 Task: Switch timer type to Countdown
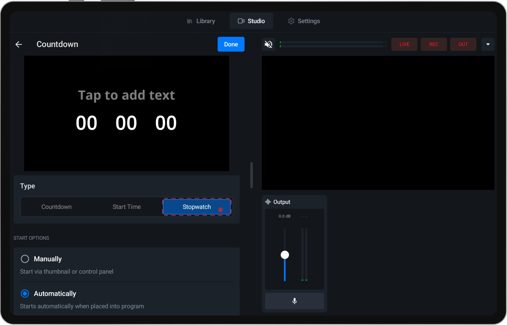(56, 207)
